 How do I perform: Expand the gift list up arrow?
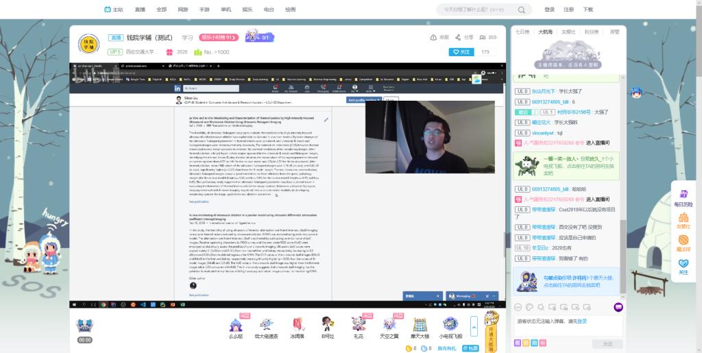474,326
